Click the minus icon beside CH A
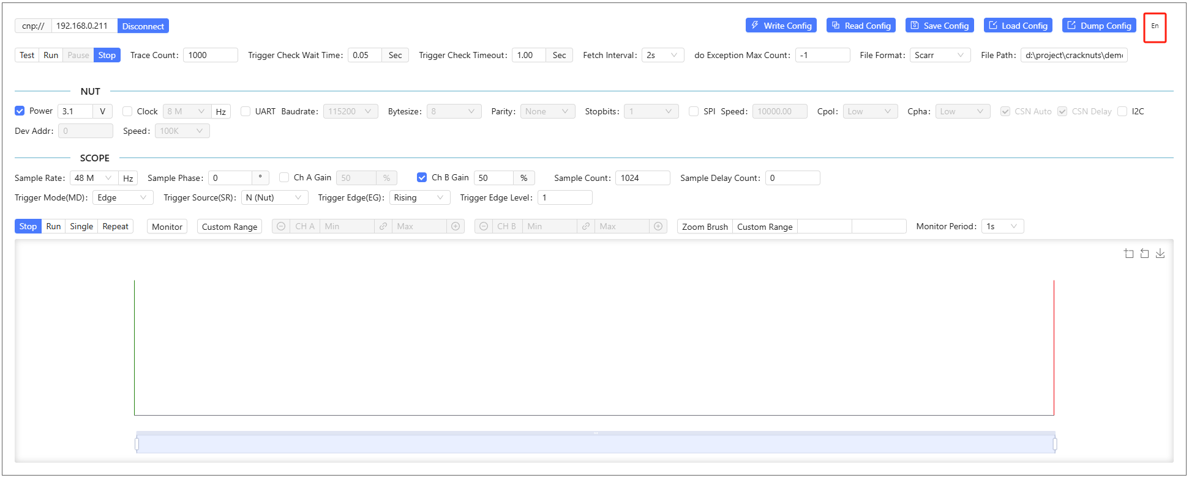The height and width of the screenshot is (478, 1189). tap(281, 227)
